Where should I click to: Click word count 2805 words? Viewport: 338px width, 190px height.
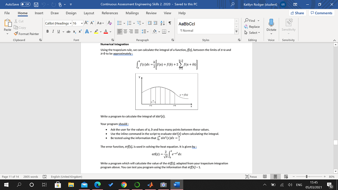pos(31,177)
